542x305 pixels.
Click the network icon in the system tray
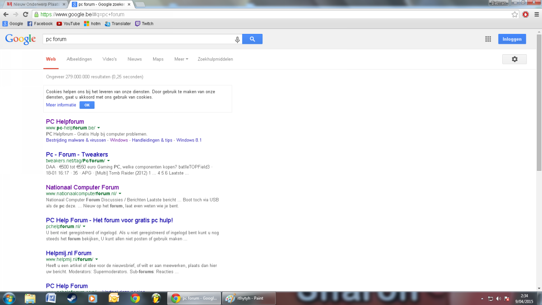pyautogui.click(x=491, y=299)
